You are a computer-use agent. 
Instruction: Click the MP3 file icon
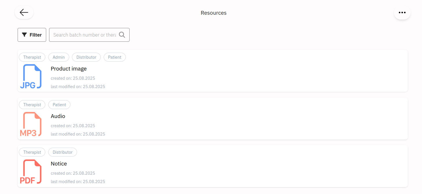tap(31, 124)
